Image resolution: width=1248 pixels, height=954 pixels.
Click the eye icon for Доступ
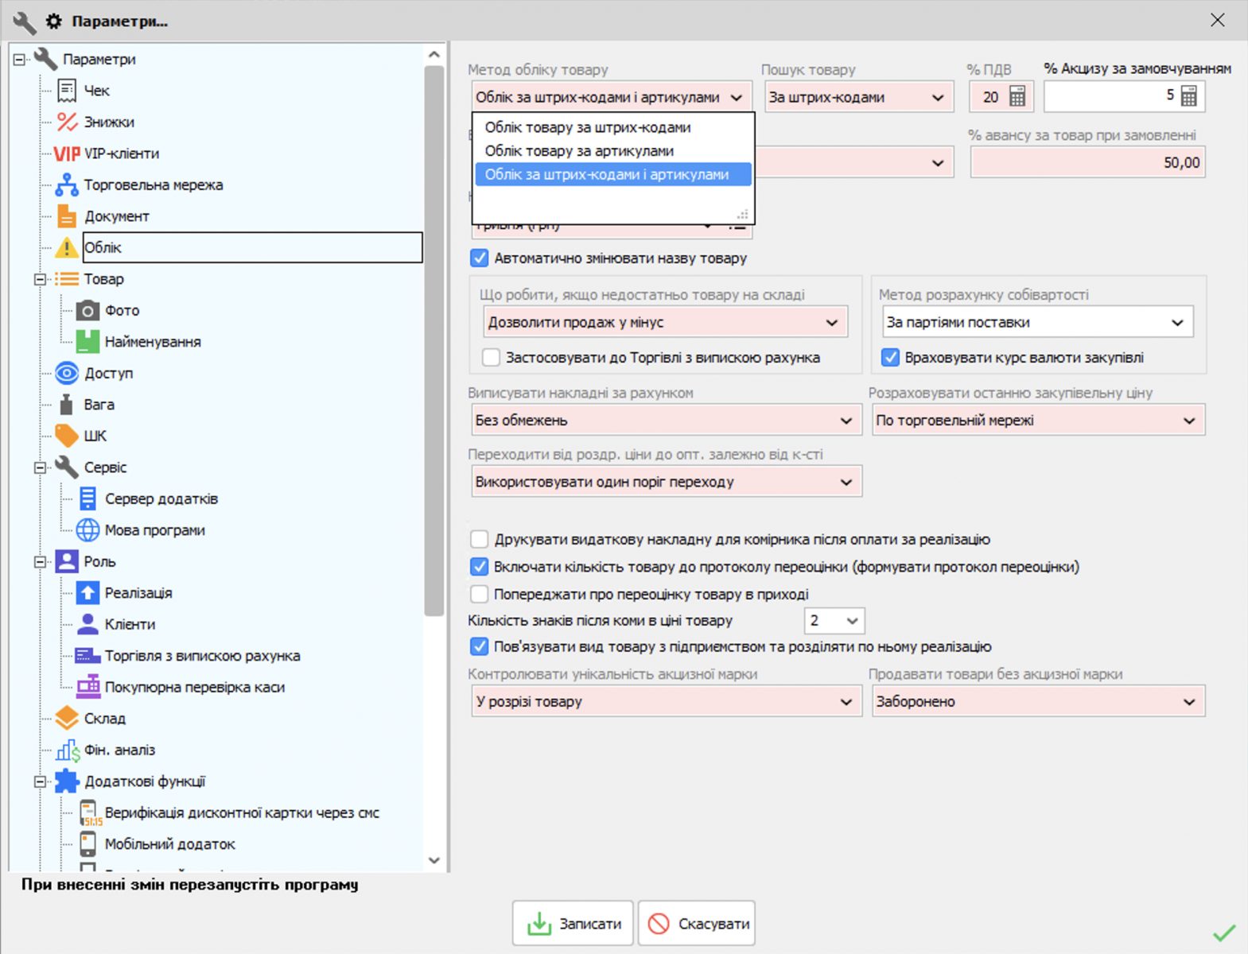point(67,373)
